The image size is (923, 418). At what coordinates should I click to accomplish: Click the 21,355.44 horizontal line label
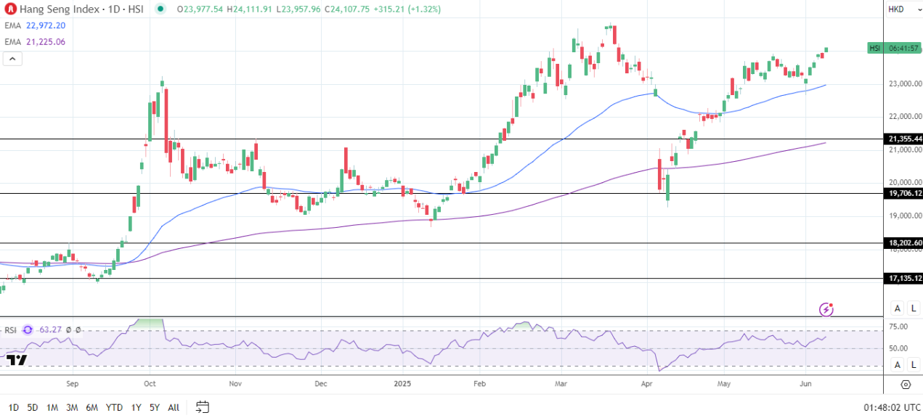pos(903,139)
